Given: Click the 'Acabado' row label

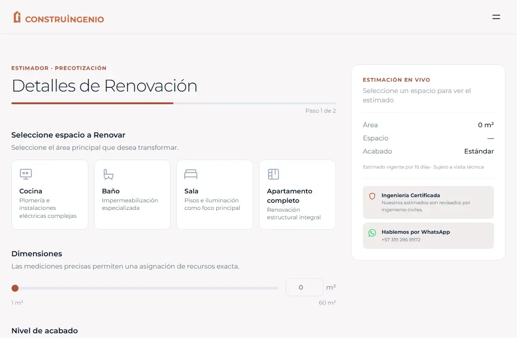Looking at the screenshot, I should click(x=377, y=151).
